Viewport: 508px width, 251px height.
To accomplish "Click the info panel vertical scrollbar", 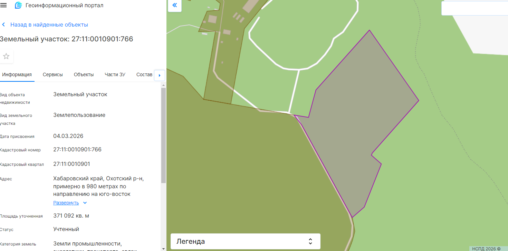I will [x=163, y=134].
